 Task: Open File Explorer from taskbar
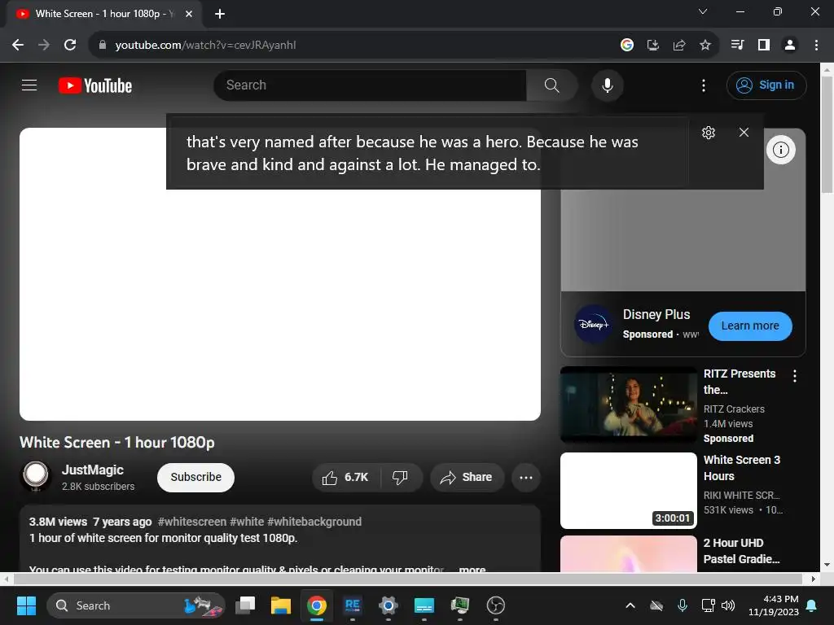click(280, 605)
